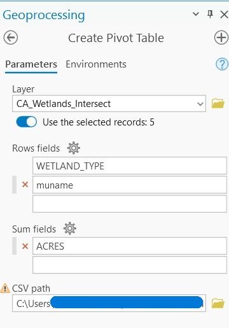Click the empty Sum fields box

tap(130, 265)
